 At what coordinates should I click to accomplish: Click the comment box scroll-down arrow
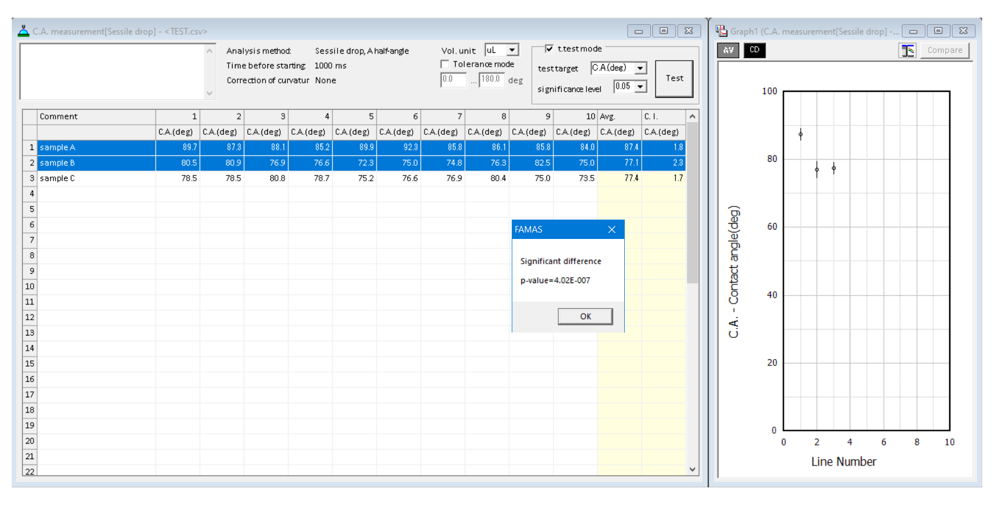point(209,94)
